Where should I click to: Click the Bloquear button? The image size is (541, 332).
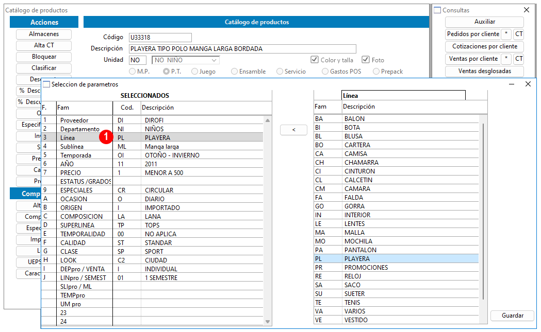44,57
